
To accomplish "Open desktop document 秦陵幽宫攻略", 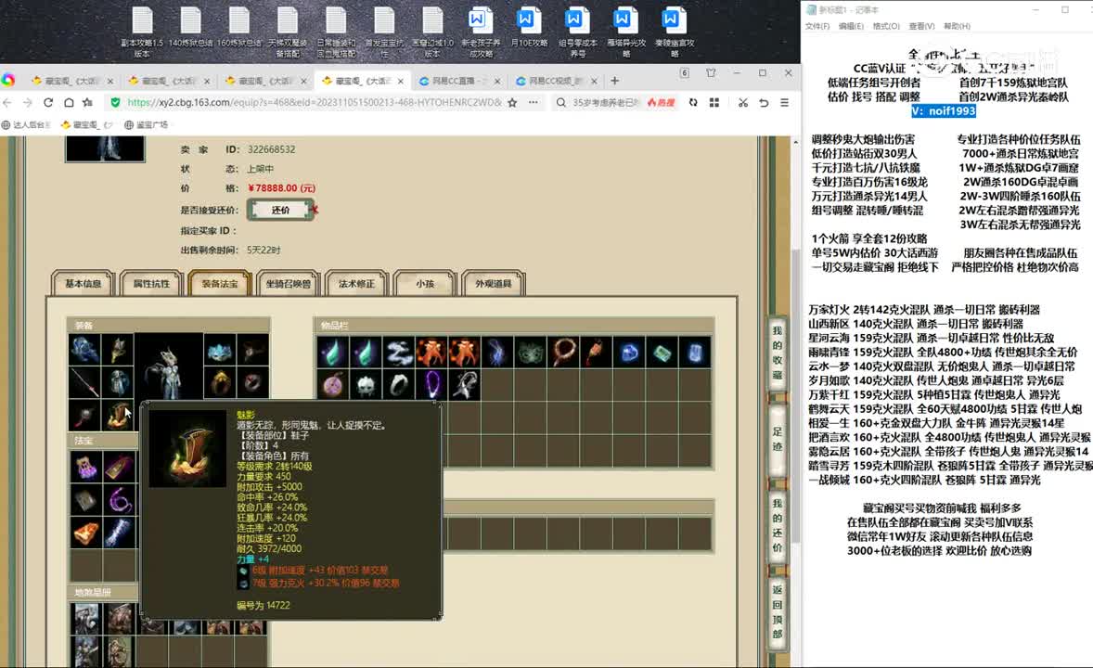I will click(x=674, y=32).
